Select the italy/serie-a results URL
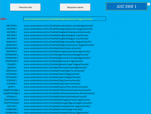Screen dimensions: 151x114 (52, 81)
